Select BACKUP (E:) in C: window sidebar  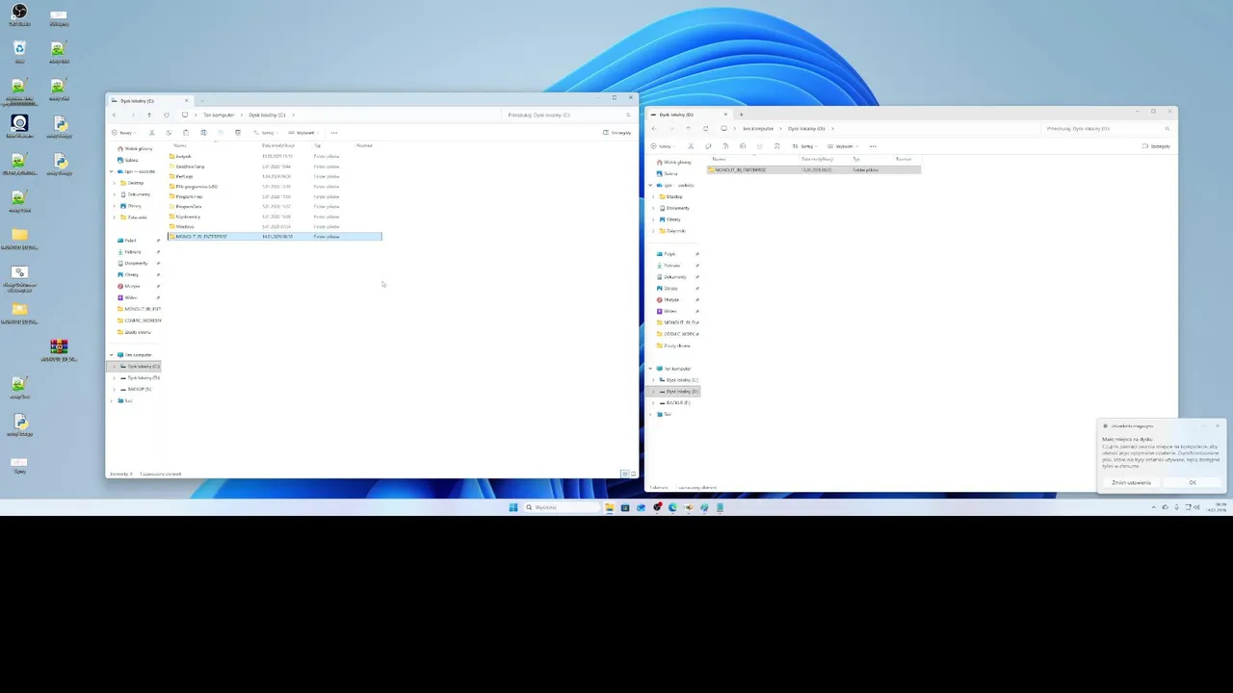click(139, 389)
